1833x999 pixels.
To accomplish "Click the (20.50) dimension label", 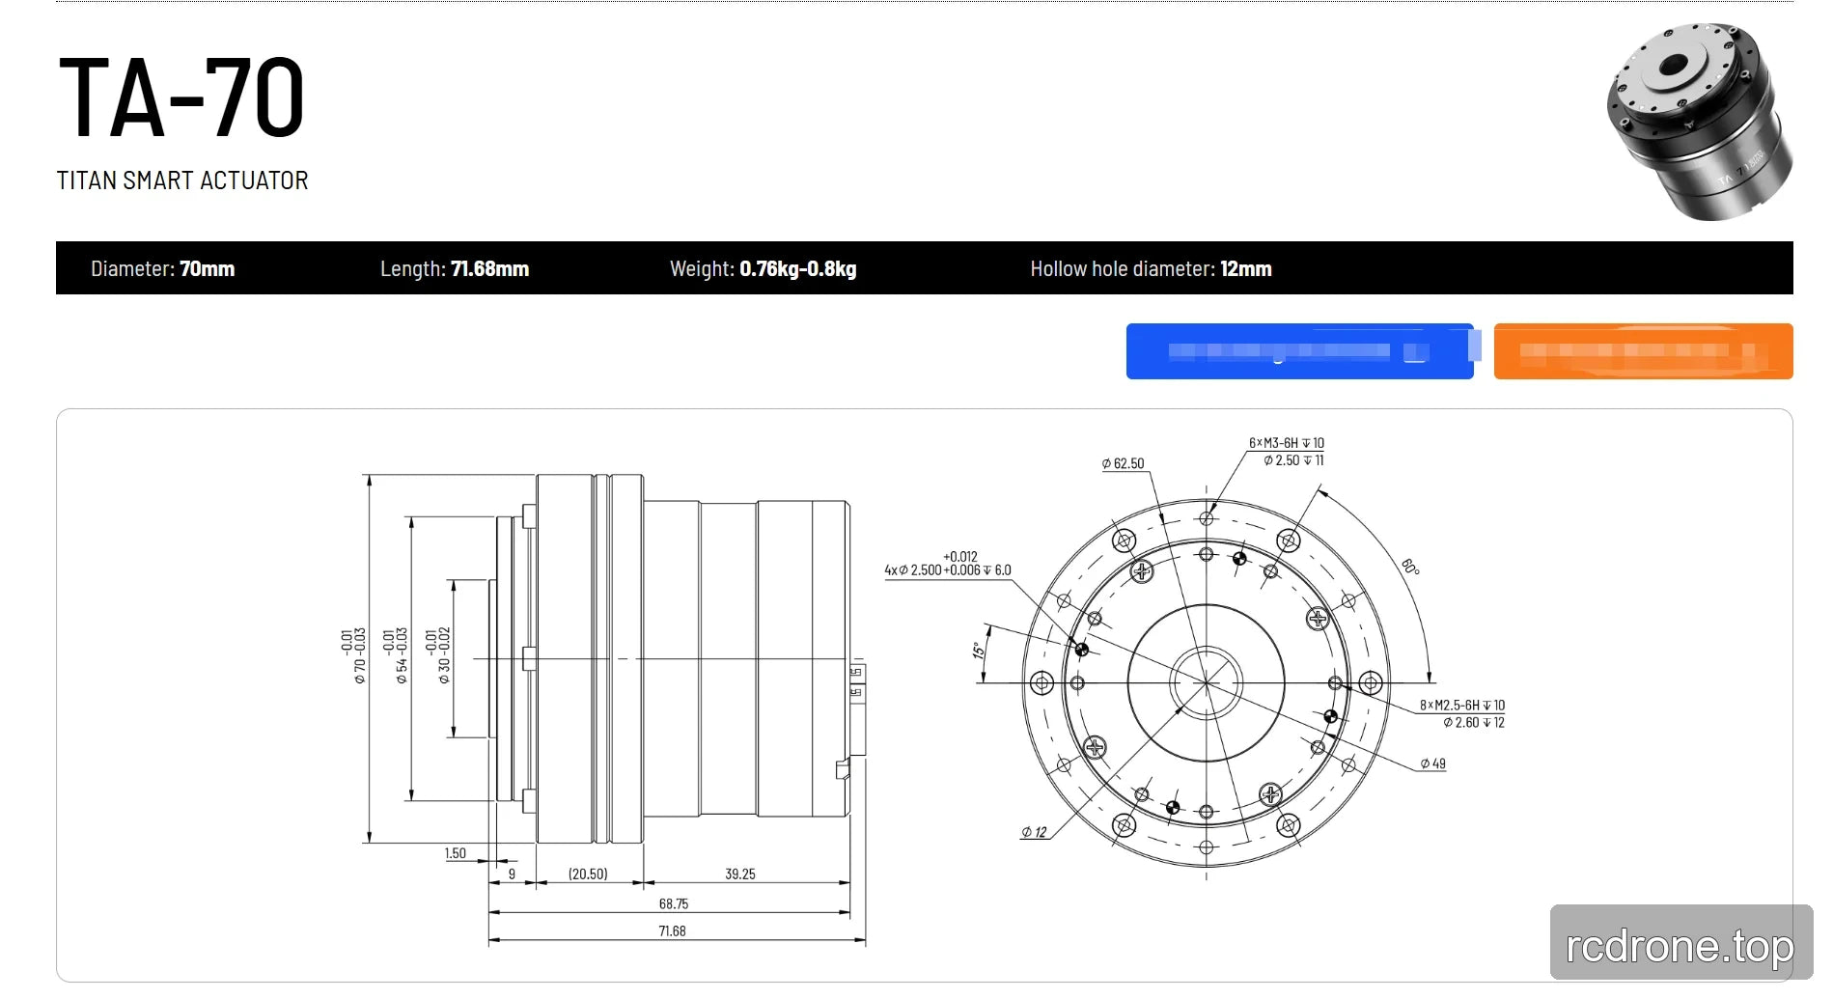I will (588, 874).
